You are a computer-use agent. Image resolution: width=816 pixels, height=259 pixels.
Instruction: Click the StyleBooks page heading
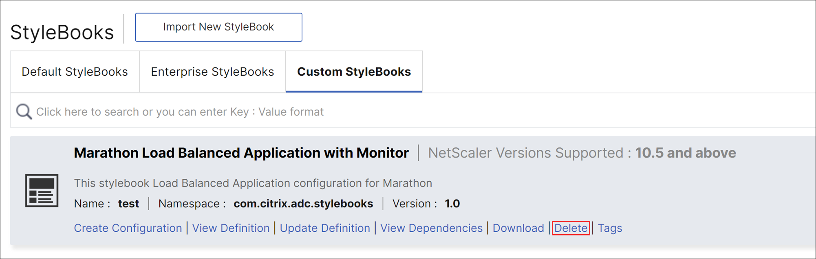[x=62, y=32]
